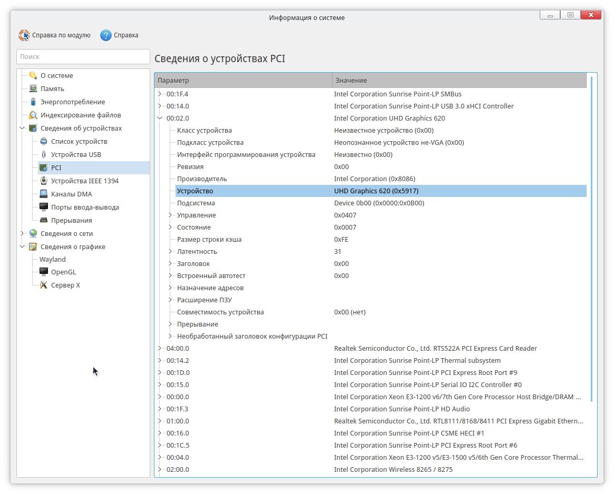Click the file indexing magnifier icon
614x494 pixels.
33,115
